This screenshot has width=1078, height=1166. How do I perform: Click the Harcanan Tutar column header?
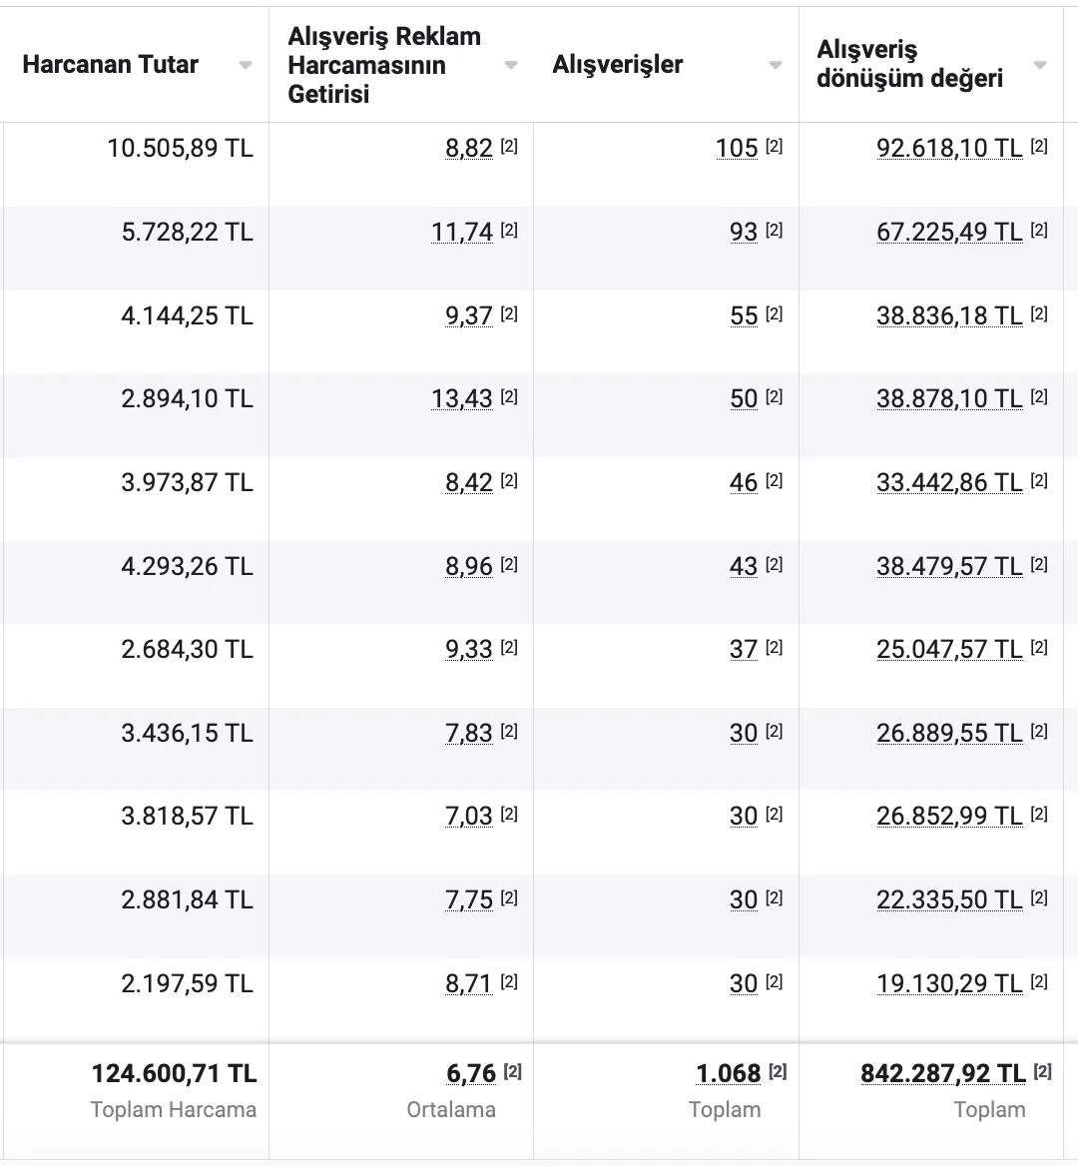pyautogui.click(x=110, y=65)
